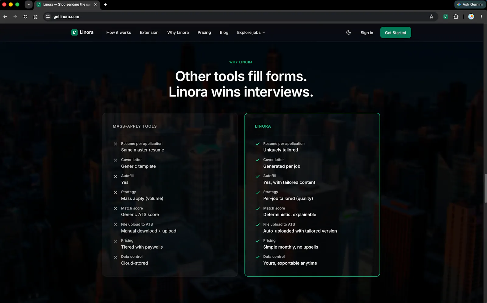487x303 pixels.
Task: View site information icon in address bar
Action: tap(48, 17)
